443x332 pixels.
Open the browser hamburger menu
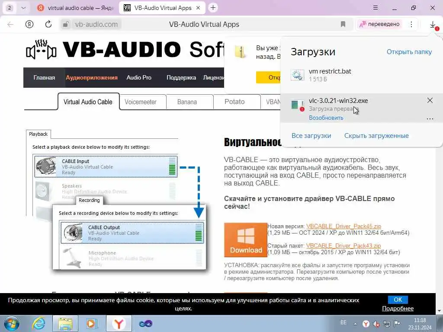click(x=375, y=8)
